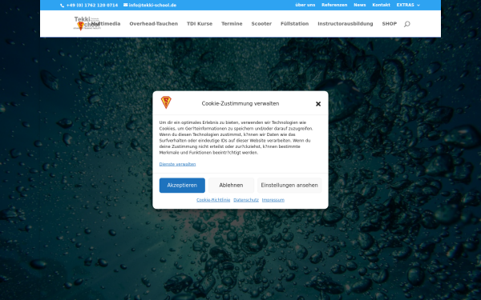
Task: Click the Einstellungen ansehen button
Action: (289, 186)
